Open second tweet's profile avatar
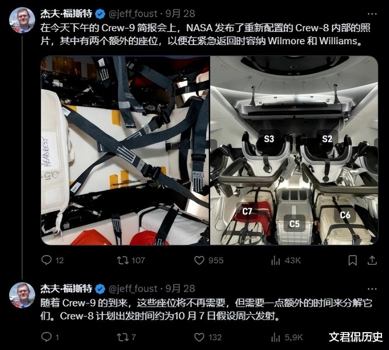The image size is (389, 350). pyautogui.click(x=22, y=295)
